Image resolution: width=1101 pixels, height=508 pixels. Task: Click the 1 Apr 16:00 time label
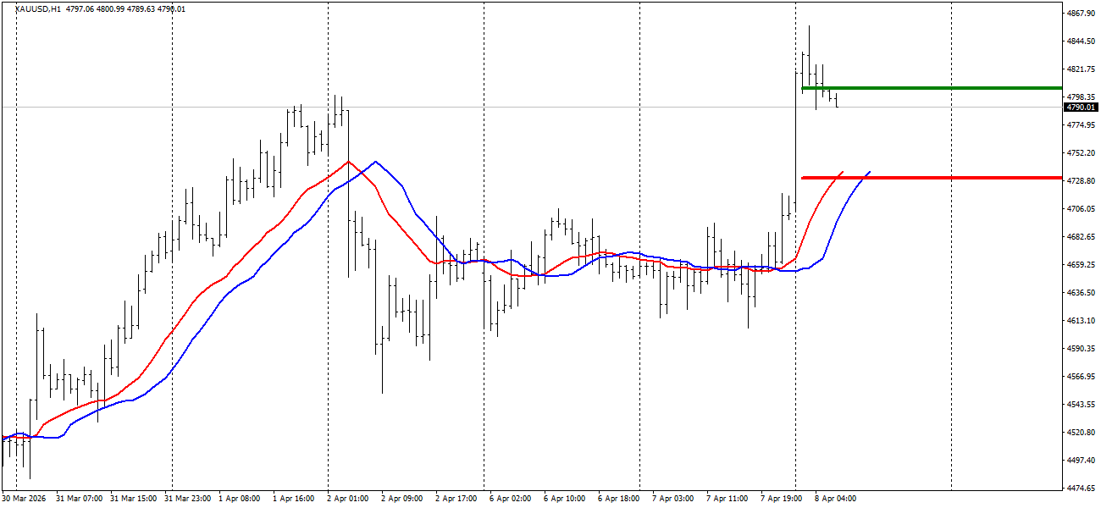[294, 499]
